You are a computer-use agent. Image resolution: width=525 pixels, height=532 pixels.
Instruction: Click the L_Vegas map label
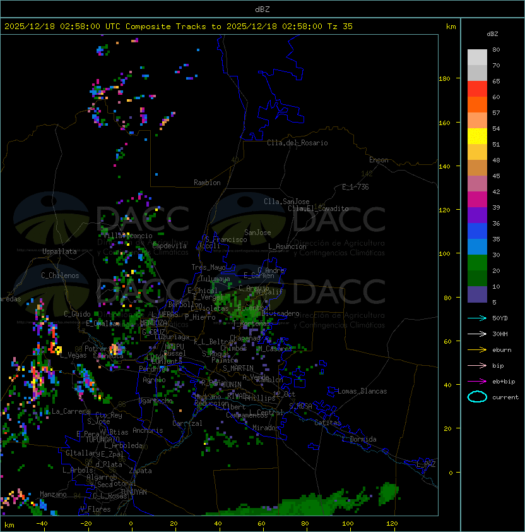pyautogui.click(x=73, y=355)
